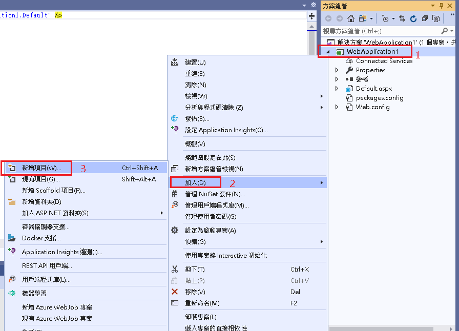Screen dimensions: 459x331
Task: Click Solution Explorer horizontal scrollbar right arrow
Action: (x=451, y=328)
